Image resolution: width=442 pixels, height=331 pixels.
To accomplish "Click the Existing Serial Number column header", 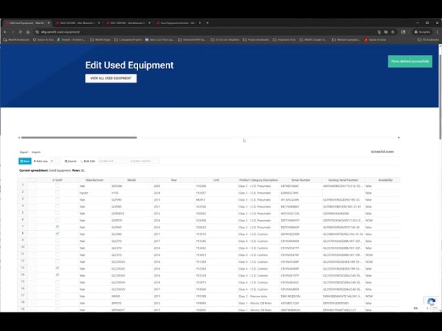I will [x=343, y=180].
